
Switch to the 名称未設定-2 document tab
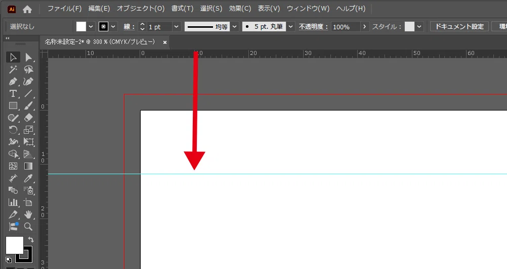(100, 42)
